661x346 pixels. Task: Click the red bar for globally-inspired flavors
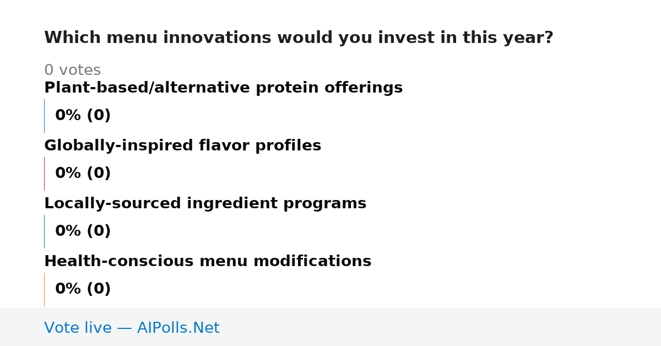coord(44,174)
